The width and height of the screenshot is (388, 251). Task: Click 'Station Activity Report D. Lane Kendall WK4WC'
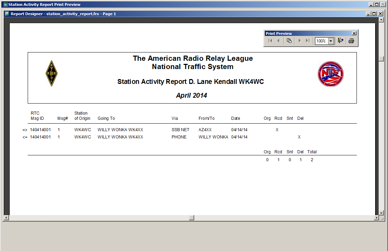(190, 82)
